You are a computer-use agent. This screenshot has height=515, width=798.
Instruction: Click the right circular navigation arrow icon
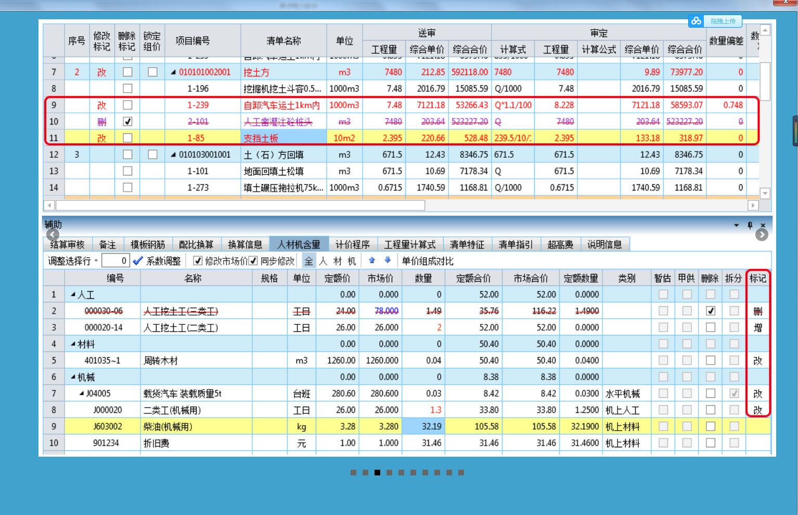coord(762,235)
